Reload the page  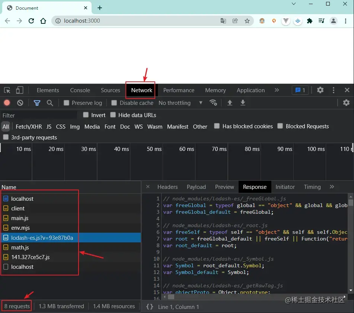[31, 21]
